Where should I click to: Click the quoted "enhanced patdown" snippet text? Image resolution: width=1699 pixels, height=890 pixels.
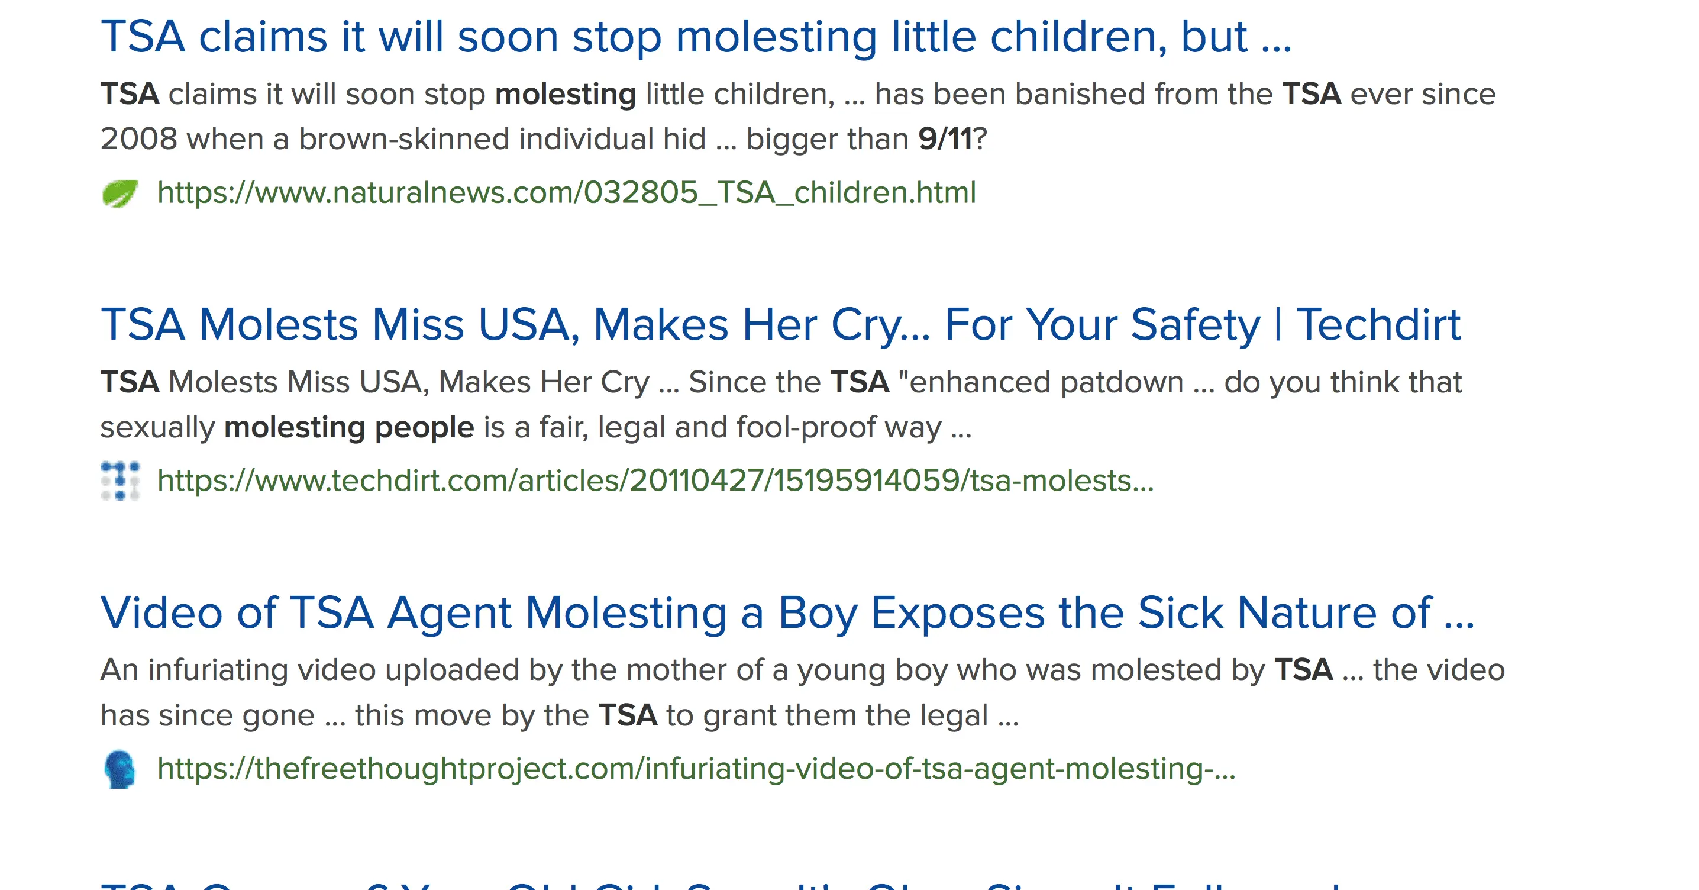coord(1045,383)
